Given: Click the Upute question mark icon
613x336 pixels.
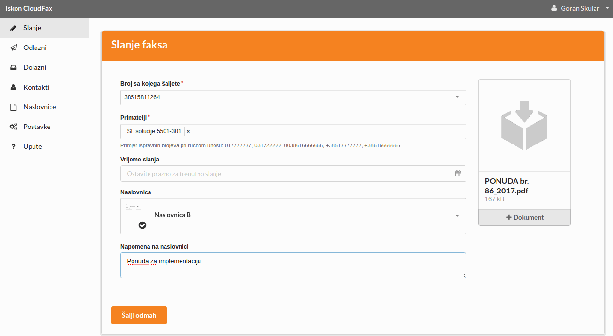Looking at the screenshot, I should (13, 146).
